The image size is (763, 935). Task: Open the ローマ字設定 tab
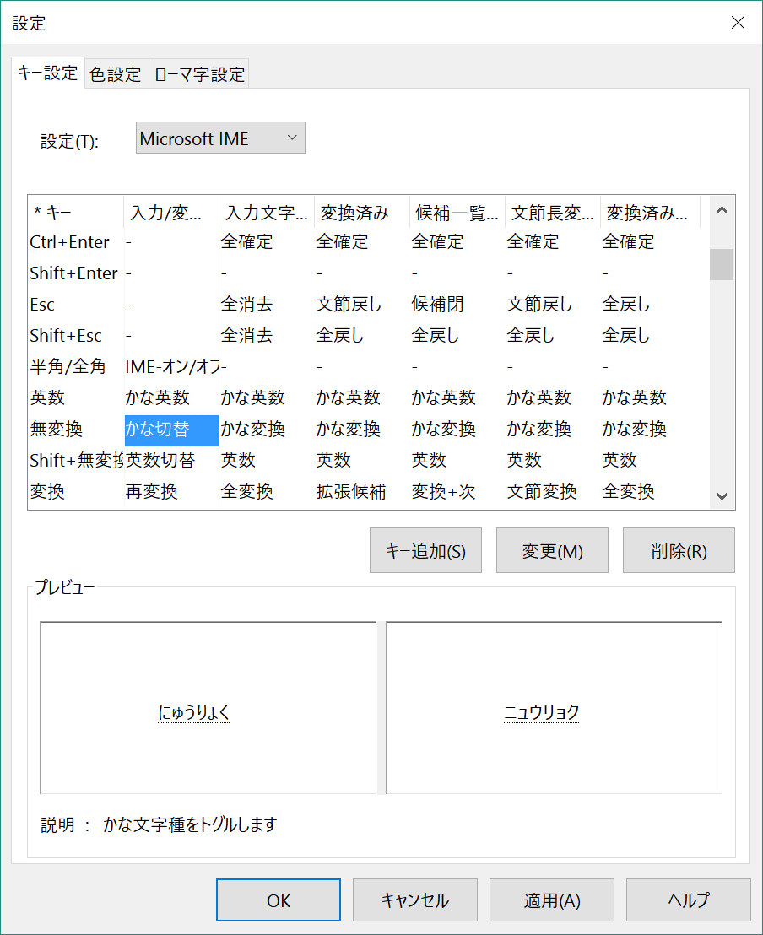click(199, 74)
